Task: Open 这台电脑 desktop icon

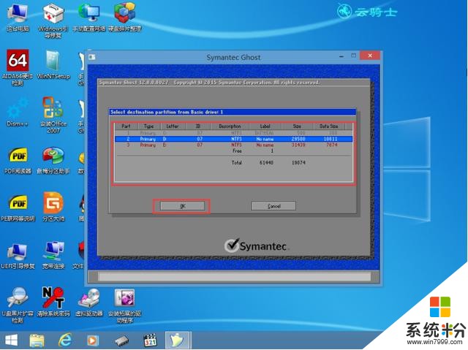Action: [x=18, y=18]
